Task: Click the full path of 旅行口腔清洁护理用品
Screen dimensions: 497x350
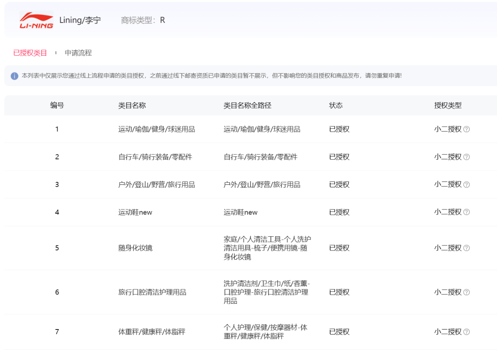Action: pos(266,292)
